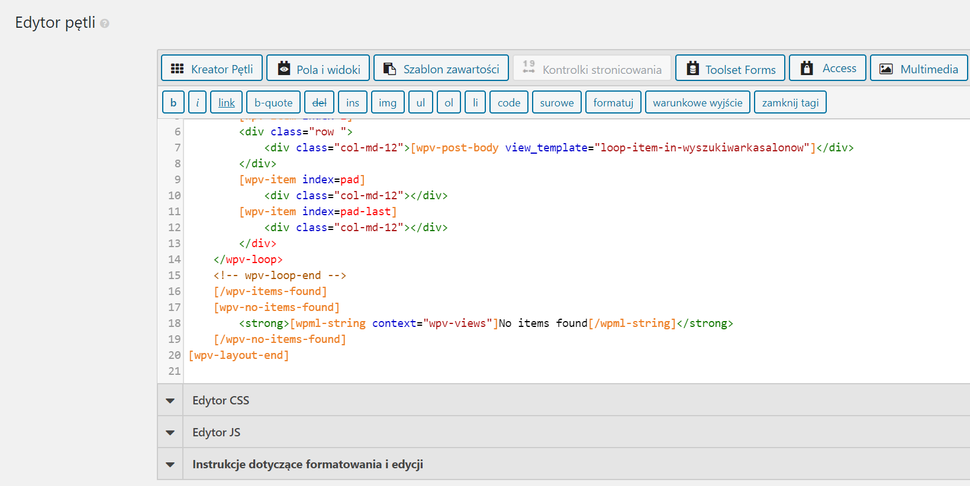Click the [wpv-item index=pad] line
Screen dimensions: 970x486
(x=302, y=180)
